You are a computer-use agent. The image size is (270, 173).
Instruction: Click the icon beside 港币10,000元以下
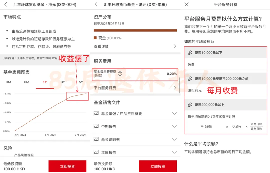coord(190,53)
